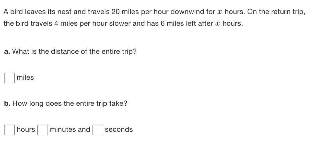Click the 'hours' unit label
The height and width of the screenshot is (146, 316).
click(x=26, y=129)
